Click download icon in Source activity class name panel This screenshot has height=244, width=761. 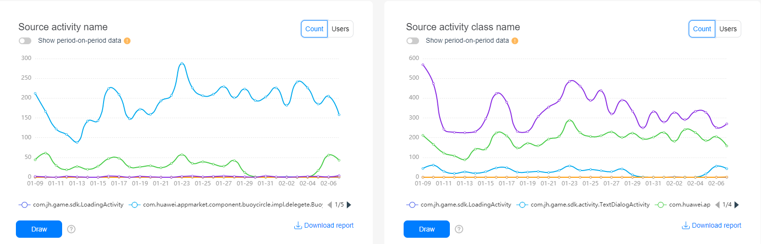click(x=686, y=225)
